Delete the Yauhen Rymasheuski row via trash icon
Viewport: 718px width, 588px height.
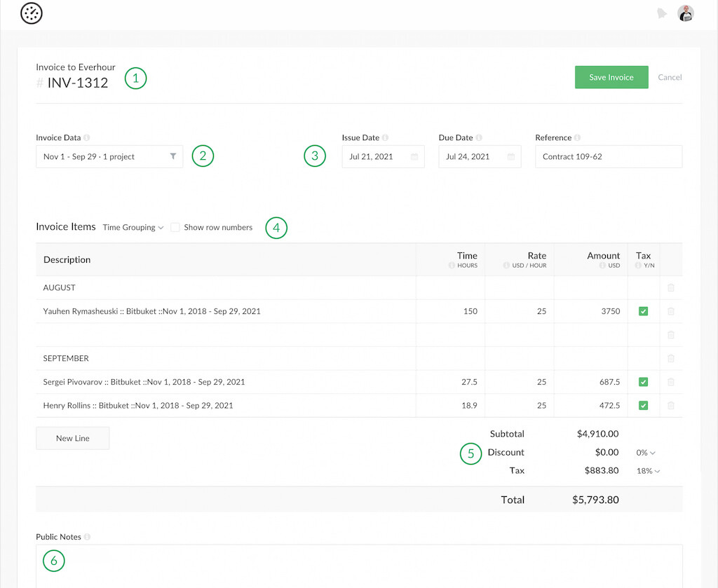pos(671,311)
